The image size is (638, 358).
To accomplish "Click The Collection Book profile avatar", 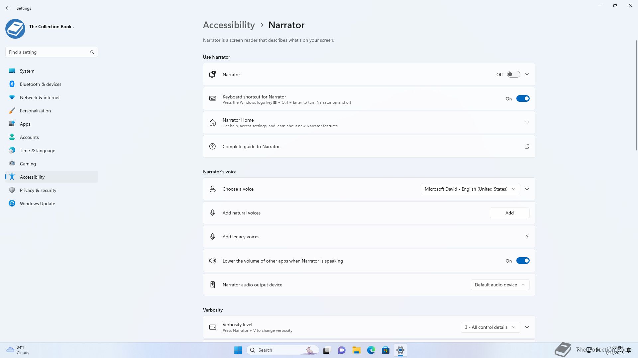I will pyautogui.click(x=15, y=29).
